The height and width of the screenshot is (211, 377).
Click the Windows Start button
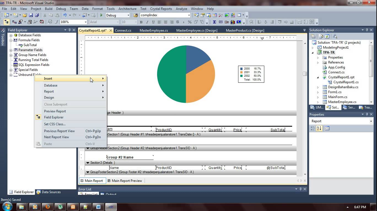(x=7, y=207)
